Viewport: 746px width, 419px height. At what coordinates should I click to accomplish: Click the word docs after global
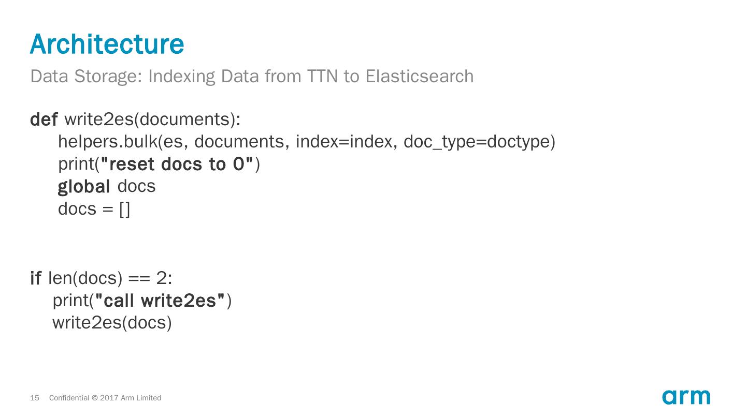[136, 187]
